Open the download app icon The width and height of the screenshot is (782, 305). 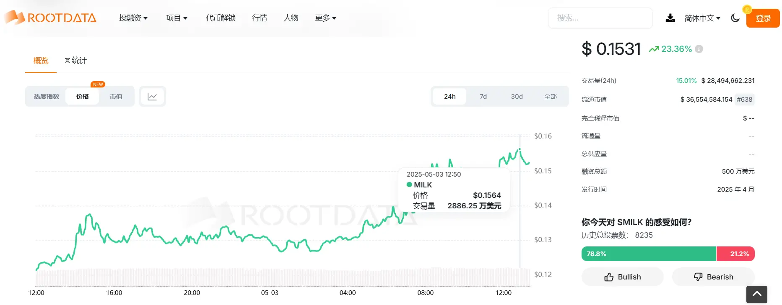click(670, 18)
